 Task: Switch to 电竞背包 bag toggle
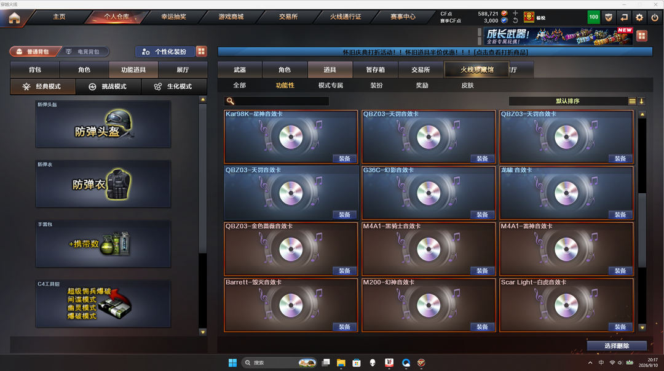[85, 51]
